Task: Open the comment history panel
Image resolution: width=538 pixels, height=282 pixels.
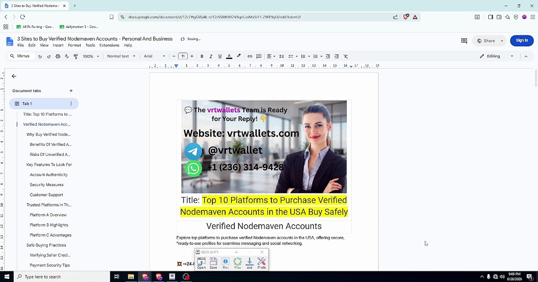Action: point(464,41)
